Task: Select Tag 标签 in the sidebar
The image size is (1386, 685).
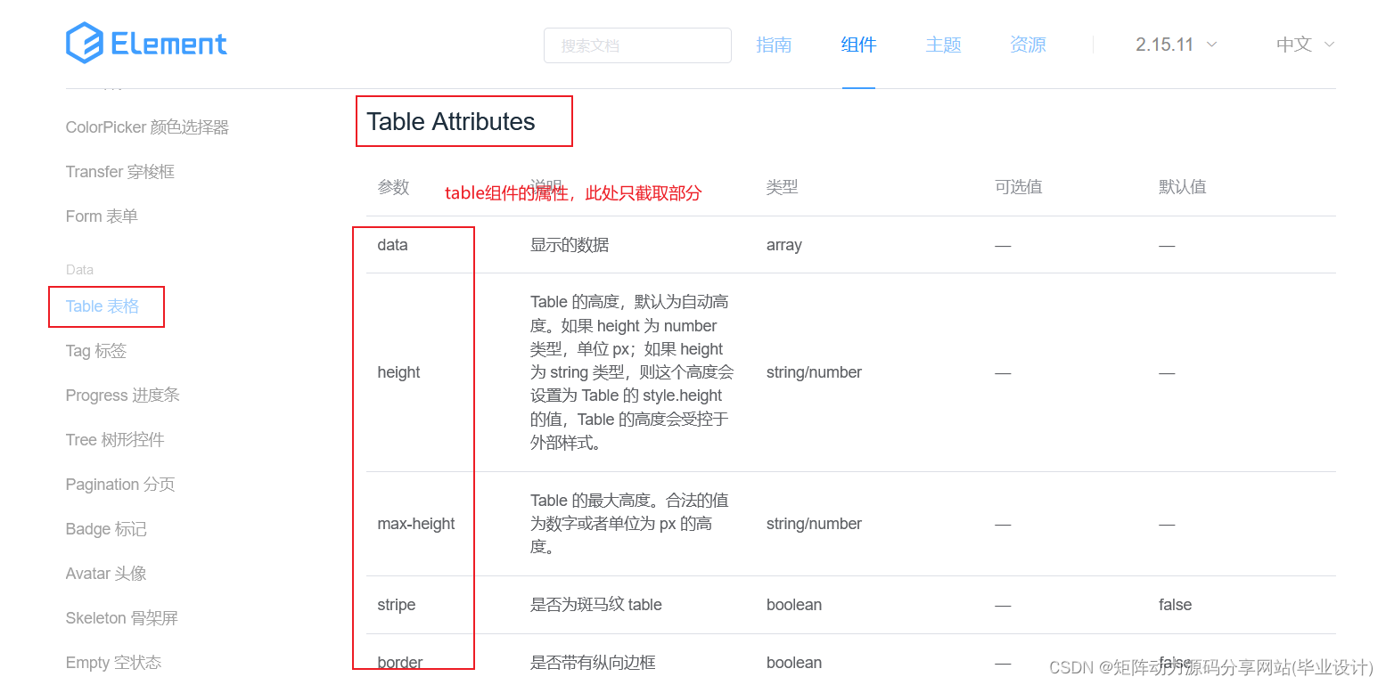Action: point(95,351)
